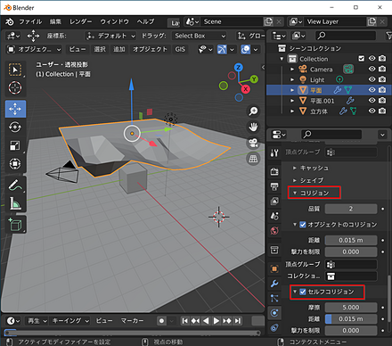Hide 平面.001 with its eye icon
The width and height of the screenshot is (392, 346).
pyautogui.click(x=372, y=101)
